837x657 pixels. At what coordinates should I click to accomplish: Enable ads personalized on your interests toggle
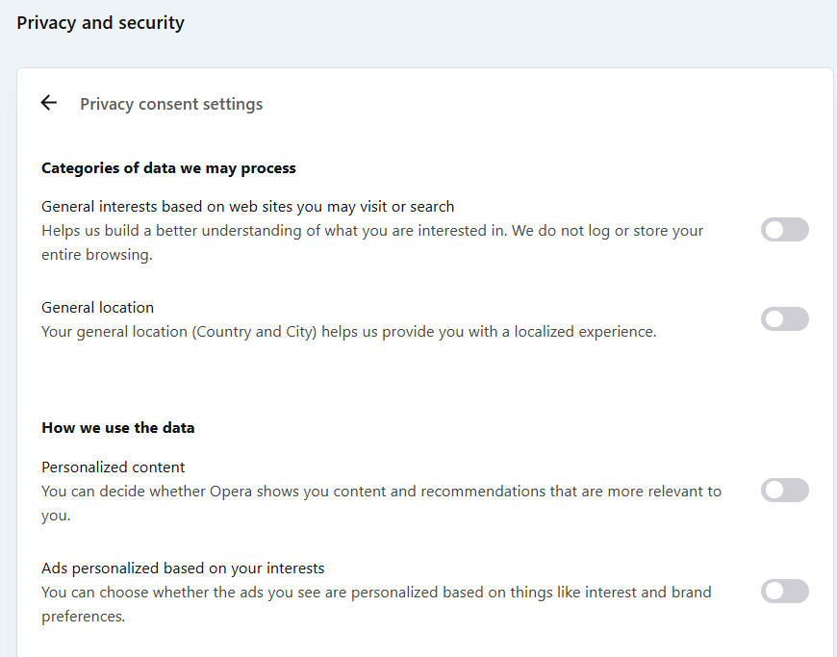coord(785,592)
